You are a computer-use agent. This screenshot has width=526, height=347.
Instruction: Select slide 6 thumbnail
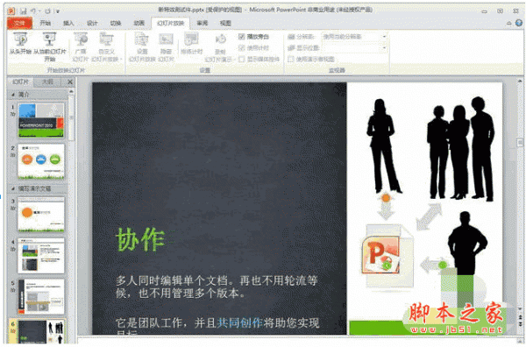point(41,332)
